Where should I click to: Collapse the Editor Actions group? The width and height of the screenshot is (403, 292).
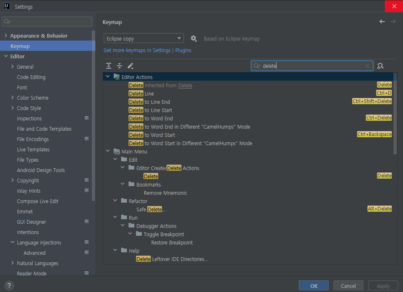pos(108,77)
